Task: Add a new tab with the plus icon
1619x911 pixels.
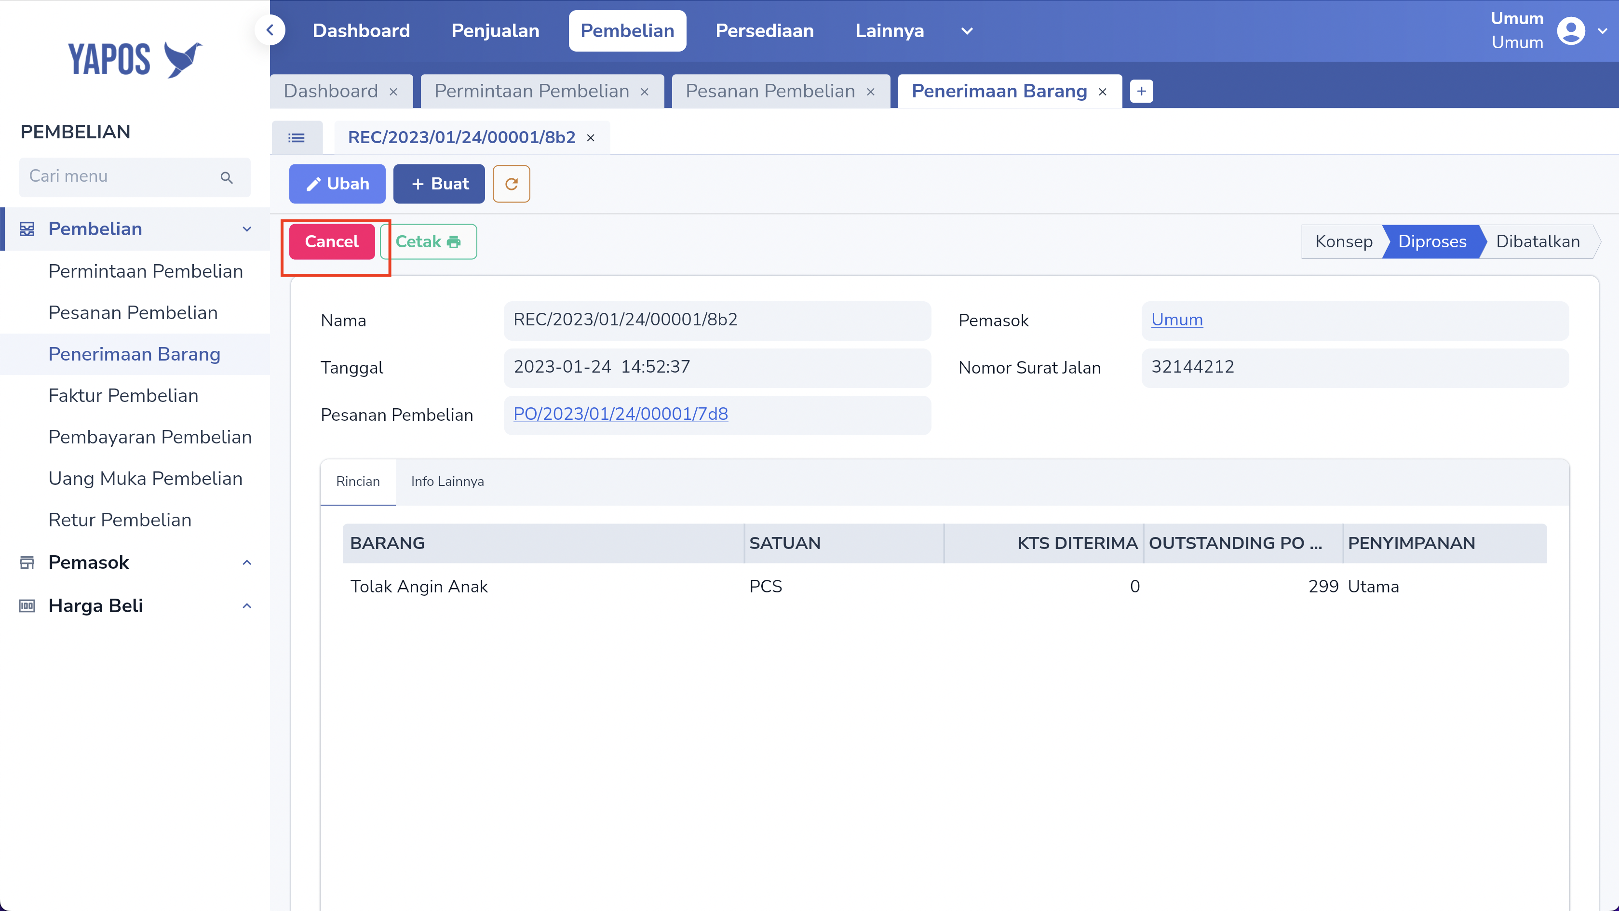Action: (1141, 91)
